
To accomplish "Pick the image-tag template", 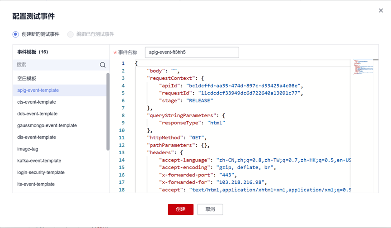I will [x=28, y=149].
